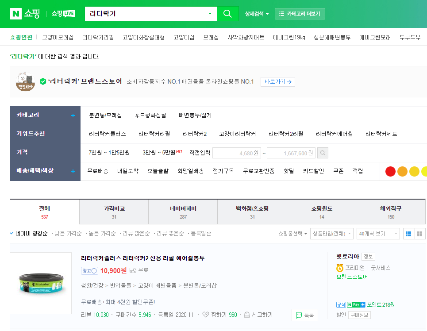Select the 네이버페이 tab
The image size is (427, 331).
183,212
